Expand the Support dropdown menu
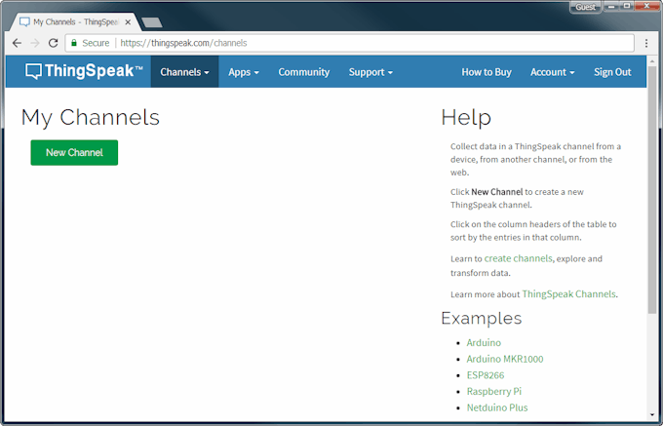The height and width of the screenshot is (426, 663). pos(370,72)
